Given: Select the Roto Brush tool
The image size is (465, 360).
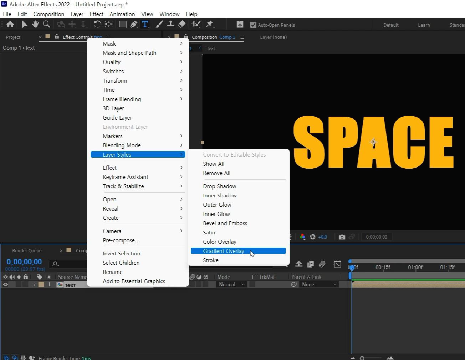Looking at the screenshot, I should pyautogui.click(x=196, y=24).
